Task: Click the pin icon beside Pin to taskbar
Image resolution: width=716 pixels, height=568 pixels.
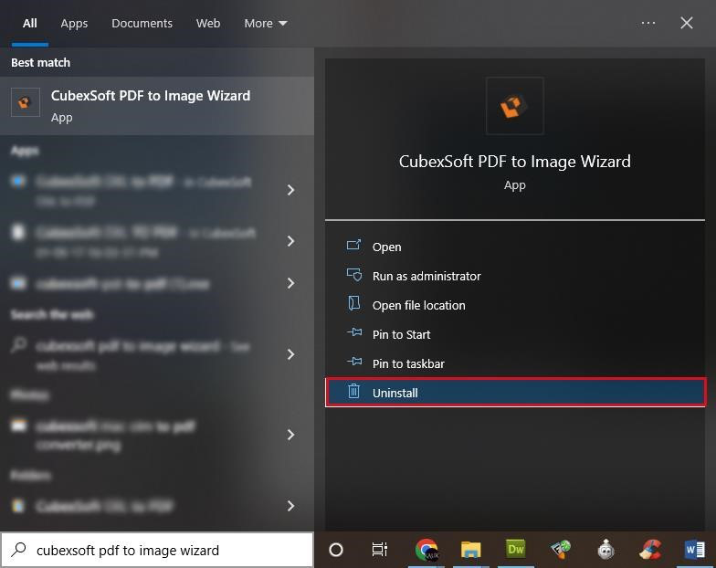Action: pos(354,362)
